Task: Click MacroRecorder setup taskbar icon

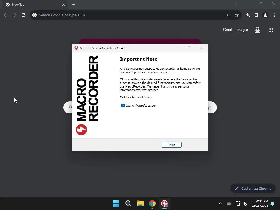Action: click(164, 203)
